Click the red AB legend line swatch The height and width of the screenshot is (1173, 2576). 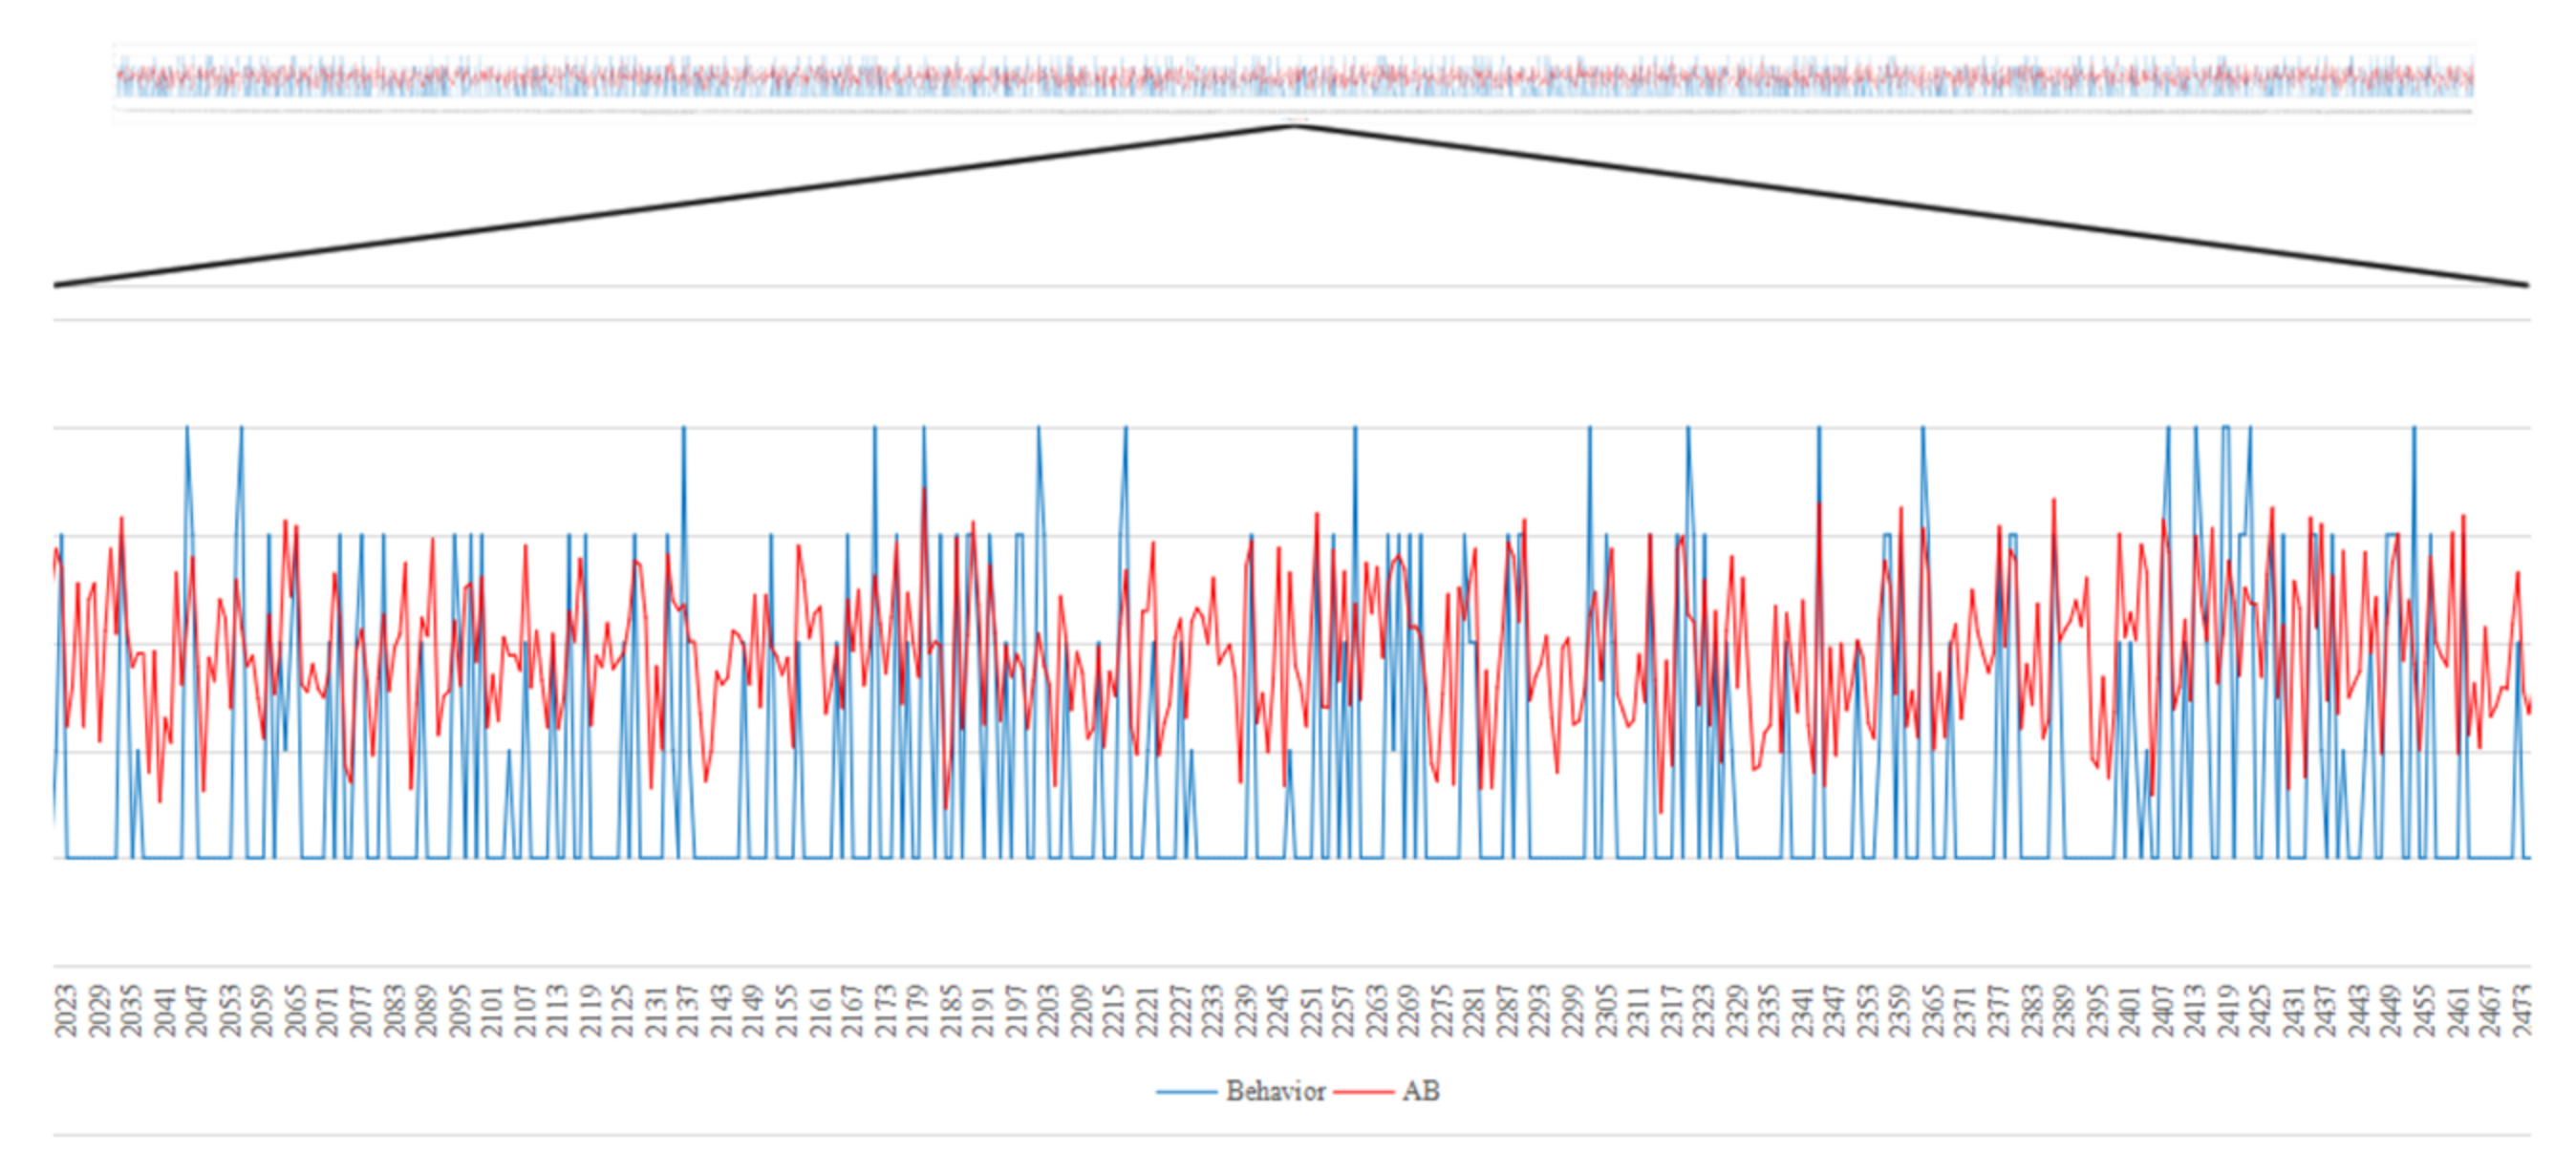[1363, 1092]
